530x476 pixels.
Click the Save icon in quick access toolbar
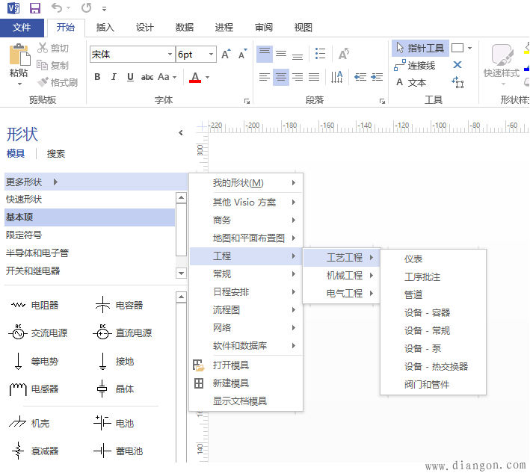coord(35,7)
